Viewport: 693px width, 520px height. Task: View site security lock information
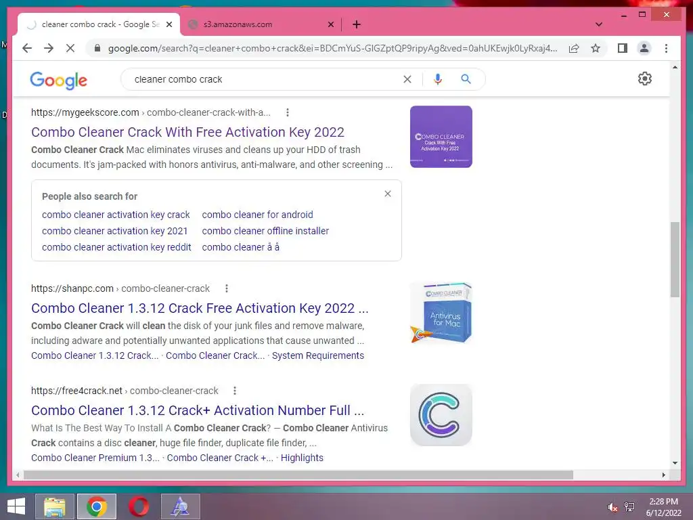click(x=97, y=48)
